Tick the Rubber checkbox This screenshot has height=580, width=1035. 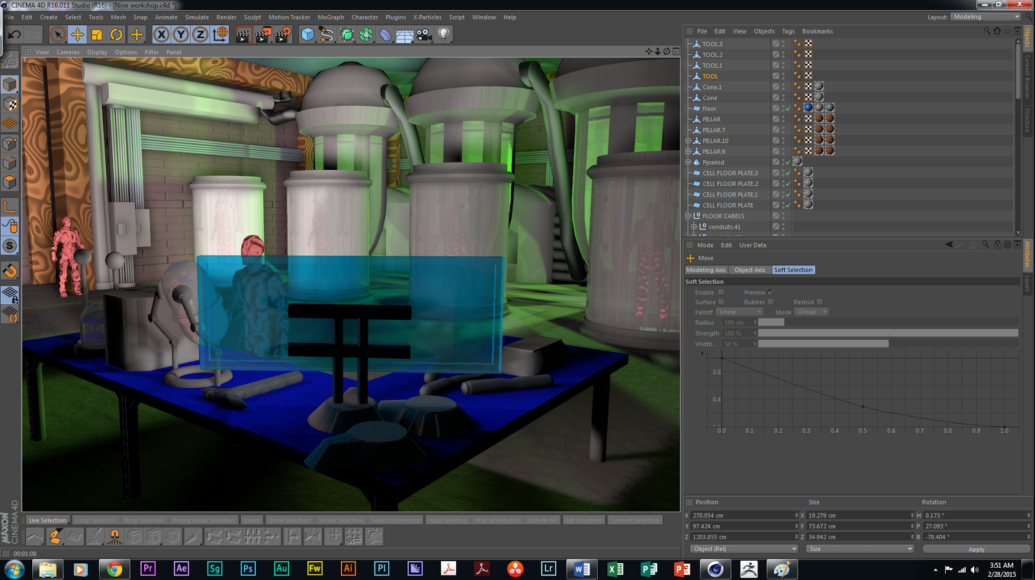pyautogui.click(x=770, y=302)
